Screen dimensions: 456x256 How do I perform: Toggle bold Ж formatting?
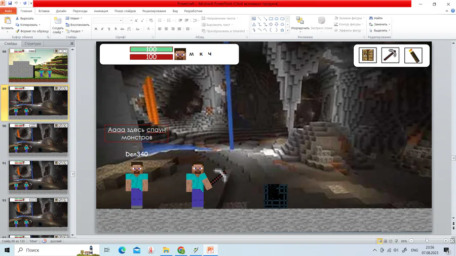[96, 29]
